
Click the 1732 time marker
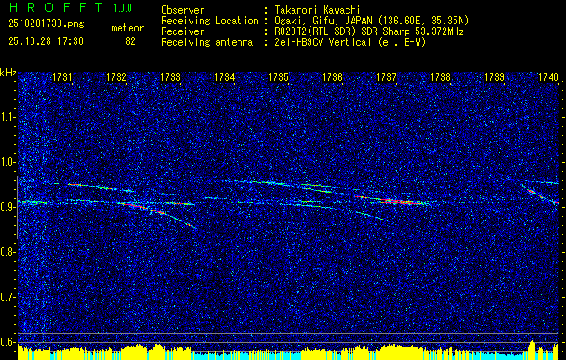(x=116, y=77)
